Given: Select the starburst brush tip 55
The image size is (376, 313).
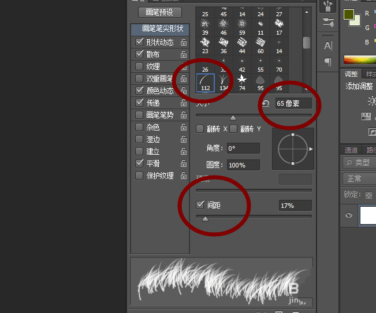Looking at the screenshot, I should [260, 64].
